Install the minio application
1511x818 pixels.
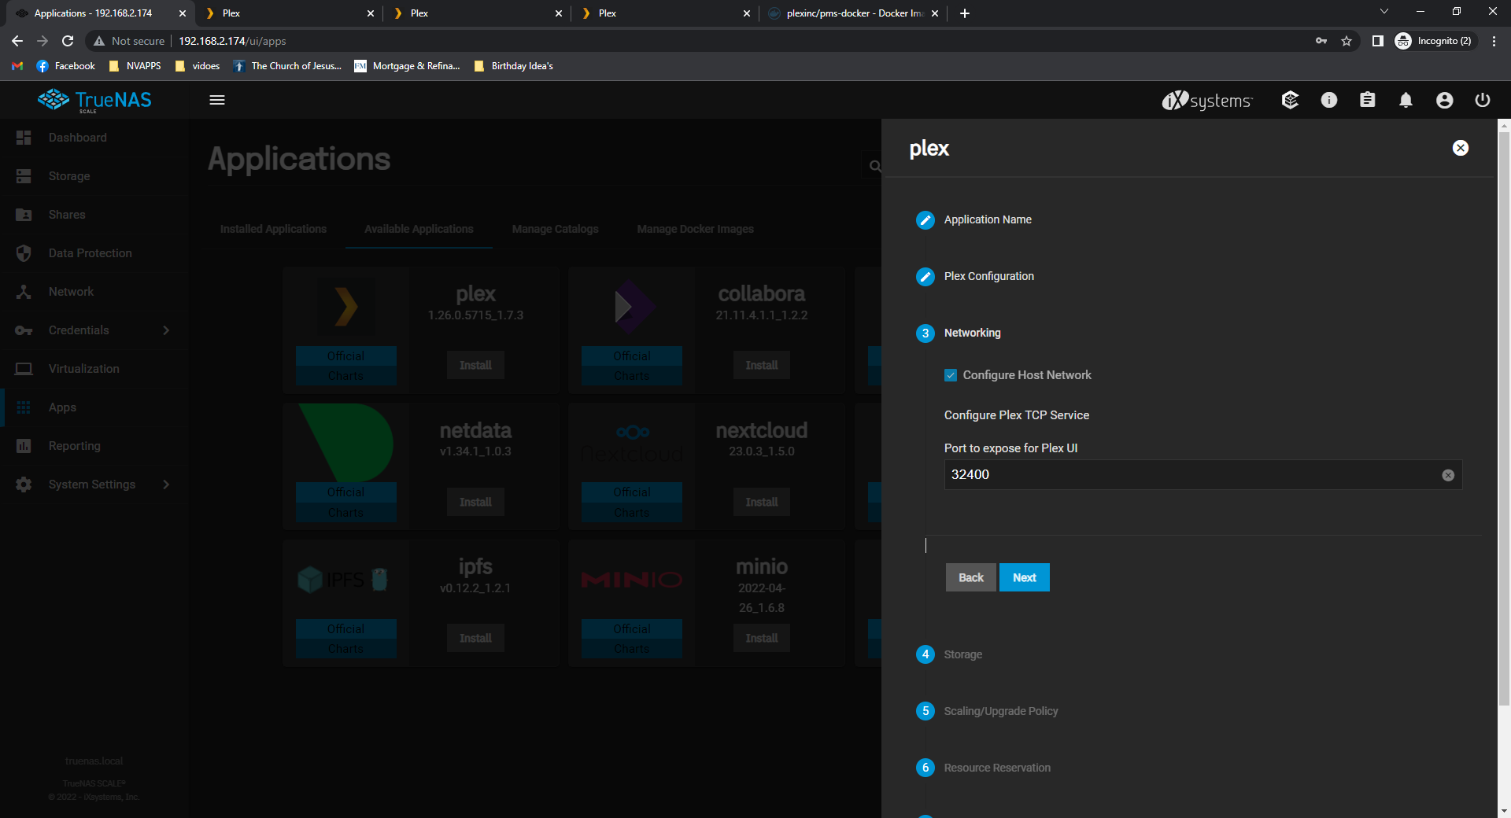pyautogui.click(x=761, y=638)
